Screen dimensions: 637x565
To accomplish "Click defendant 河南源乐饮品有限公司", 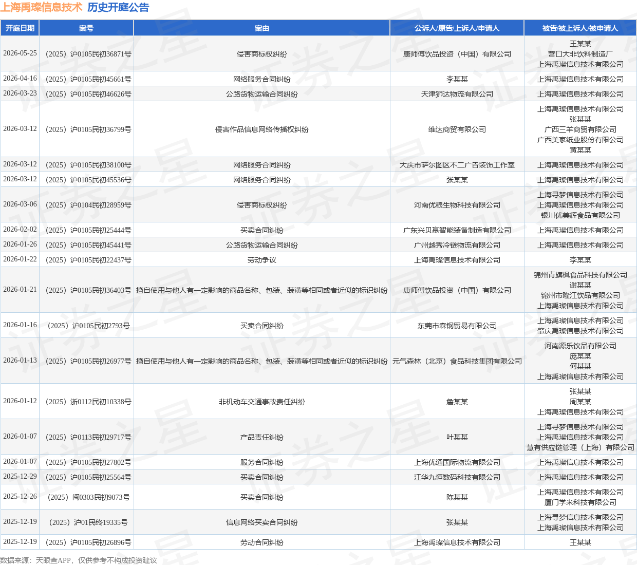I will [580, 346].
